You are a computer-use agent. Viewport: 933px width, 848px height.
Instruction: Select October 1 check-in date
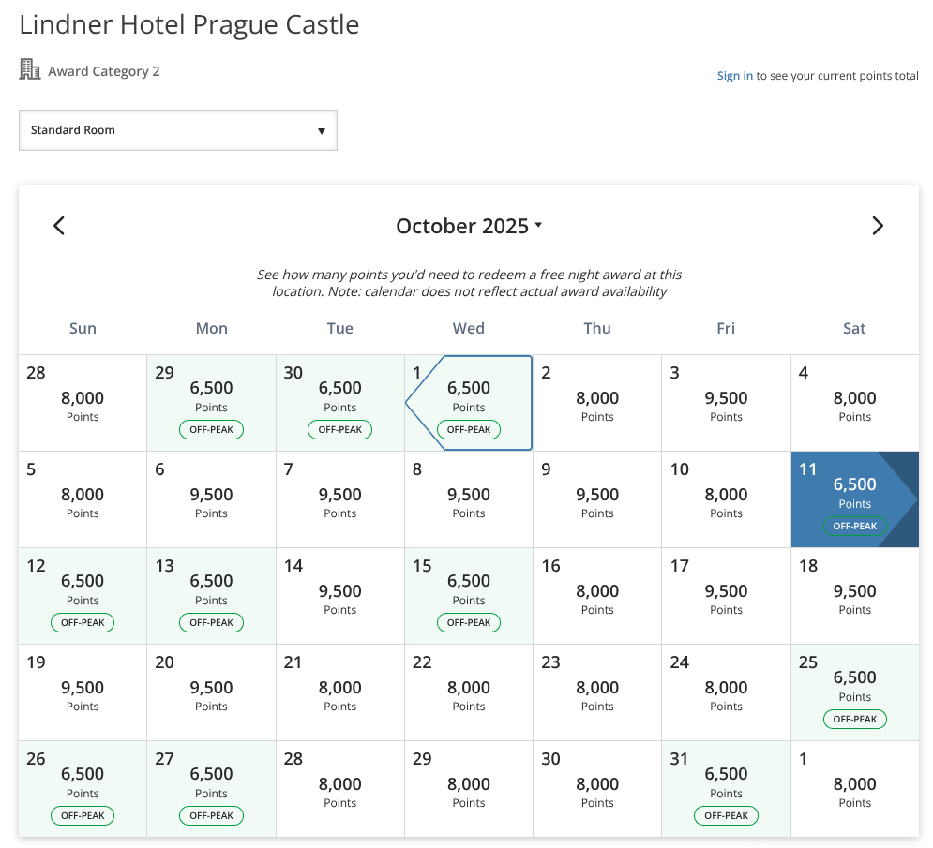(x=469, y=403)
